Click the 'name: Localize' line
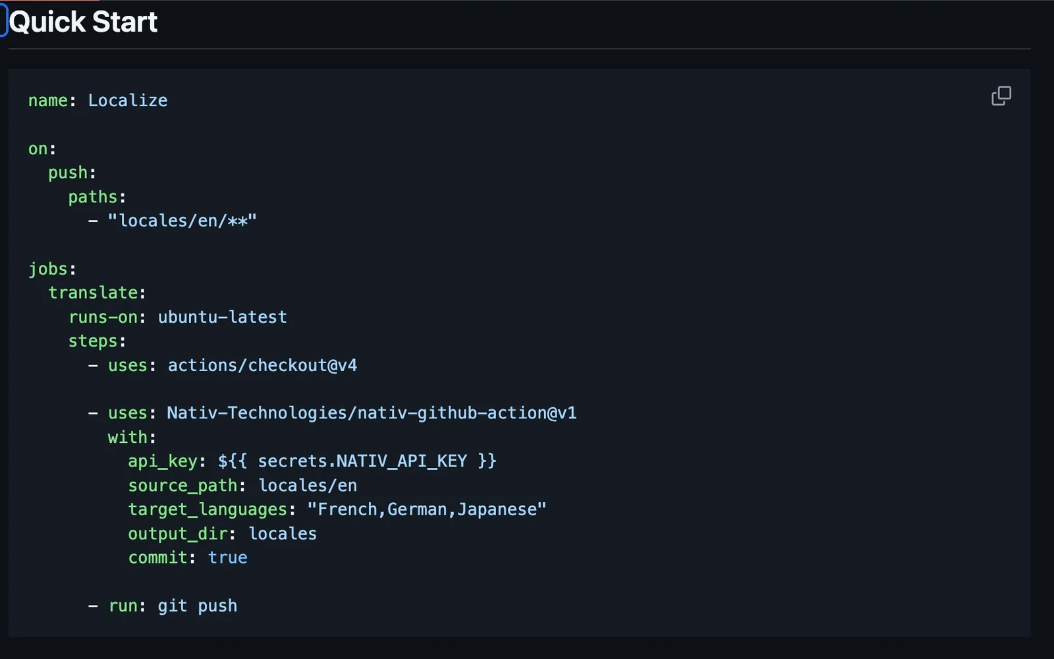1054x659 pixels. (97, 100)
